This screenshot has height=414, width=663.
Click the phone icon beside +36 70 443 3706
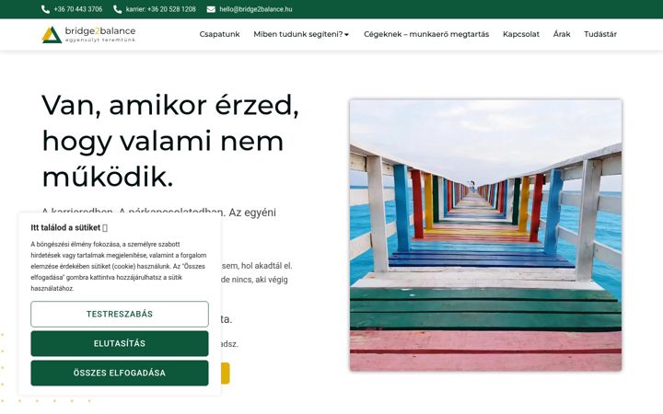(x=46, y=9)
